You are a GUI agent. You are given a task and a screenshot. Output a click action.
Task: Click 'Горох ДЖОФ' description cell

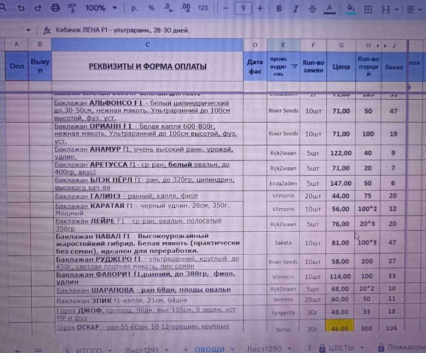click(148, 313)
